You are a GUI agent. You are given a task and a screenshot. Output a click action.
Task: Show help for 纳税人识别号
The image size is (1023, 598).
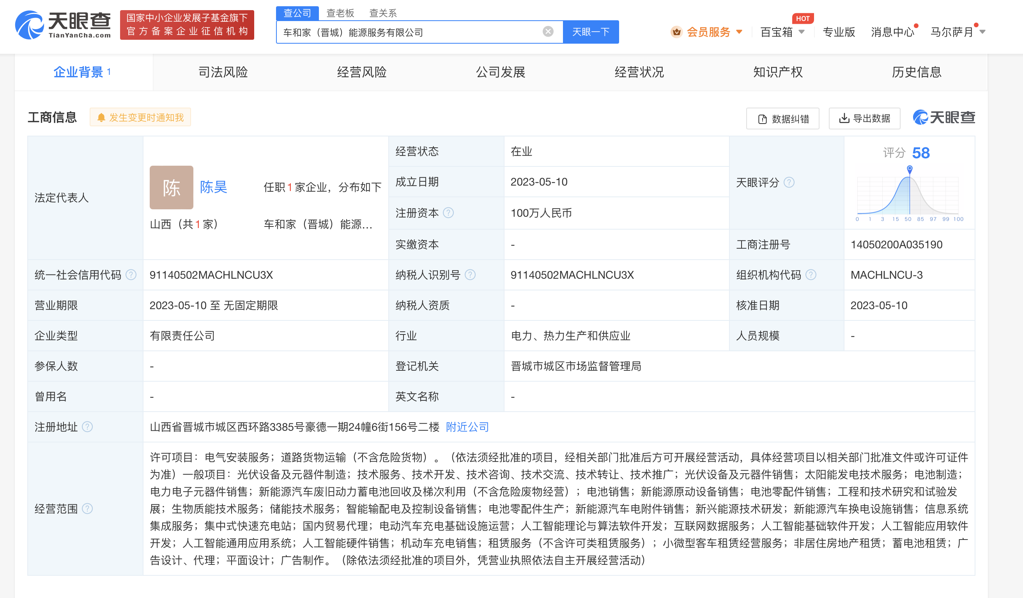tap(470, 275)
